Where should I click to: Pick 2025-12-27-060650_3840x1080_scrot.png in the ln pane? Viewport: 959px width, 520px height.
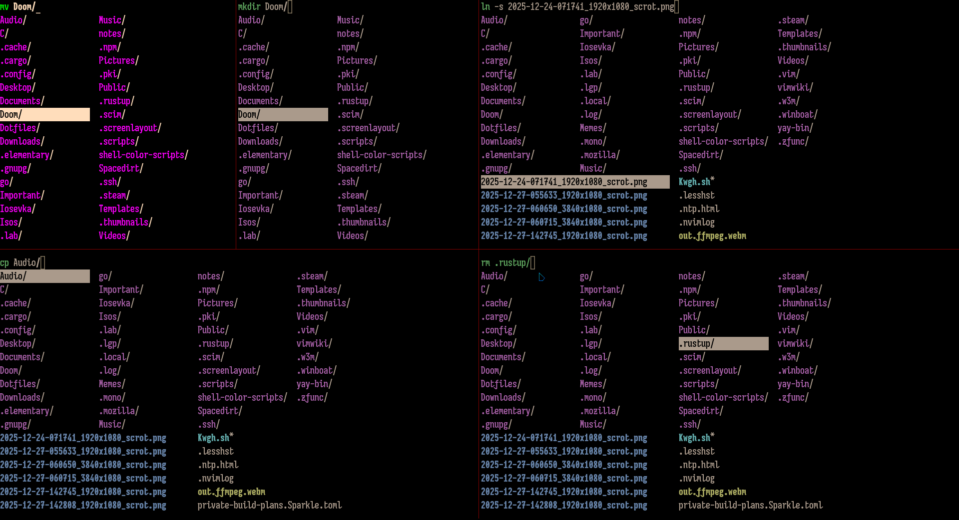coord(564,209)
